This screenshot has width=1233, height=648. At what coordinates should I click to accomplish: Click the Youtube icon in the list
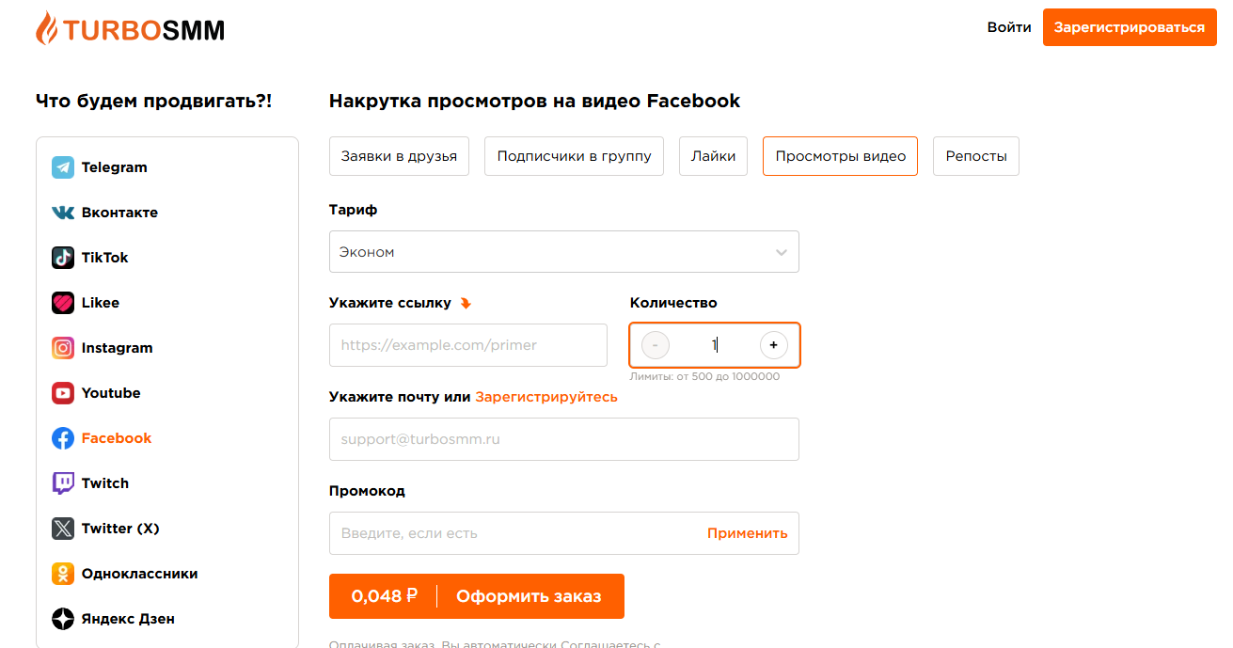click(x=63, y=393)
